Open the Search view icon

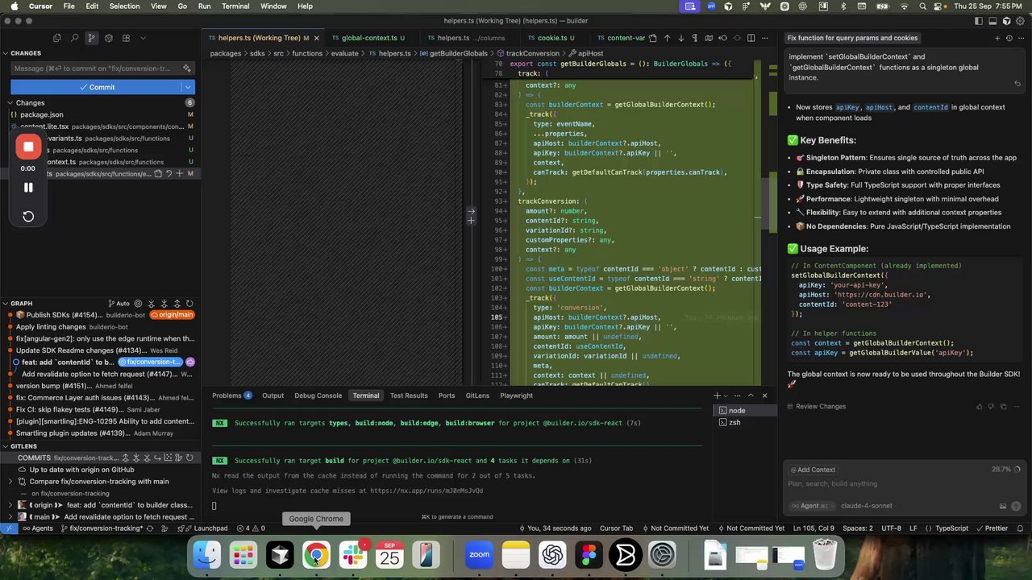[74, 38]
